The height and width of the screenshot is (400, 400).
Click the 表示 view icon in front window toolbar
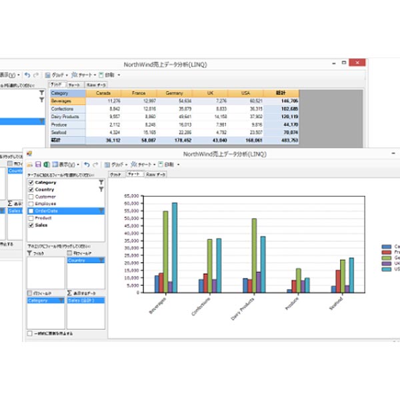(55, 165)
